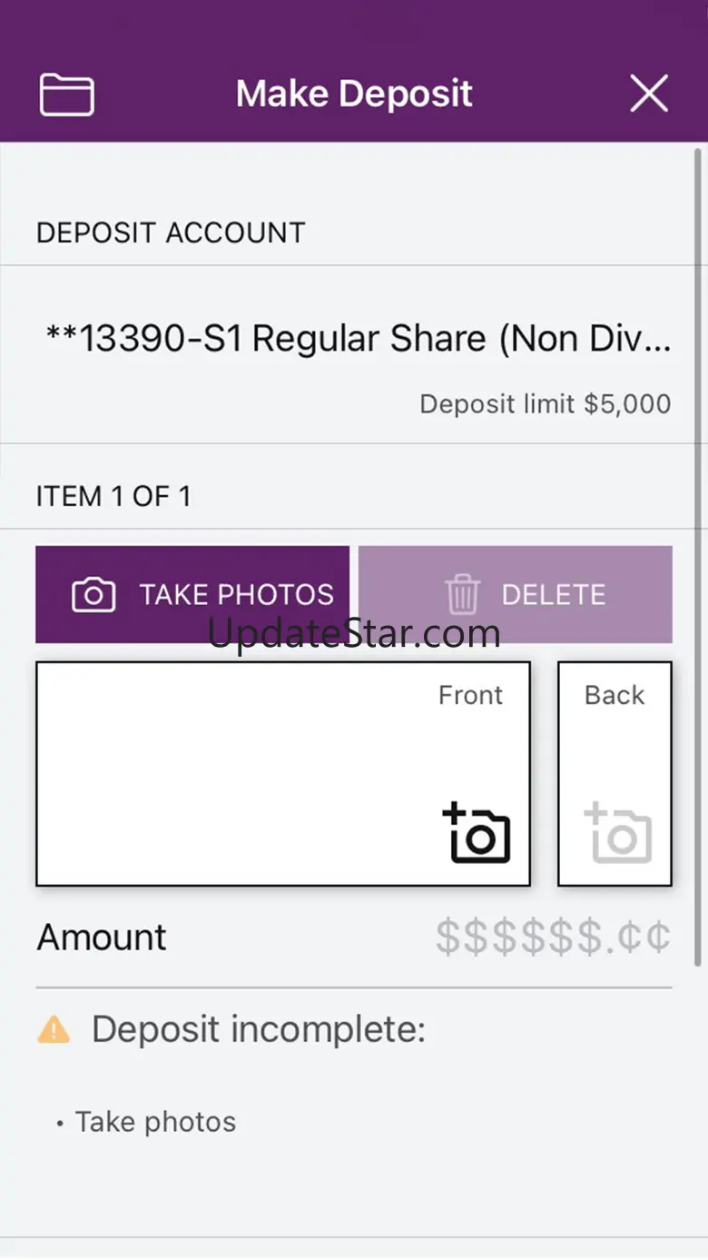
Task: Click the Front label of check image
Action: (x=470, y=696)
